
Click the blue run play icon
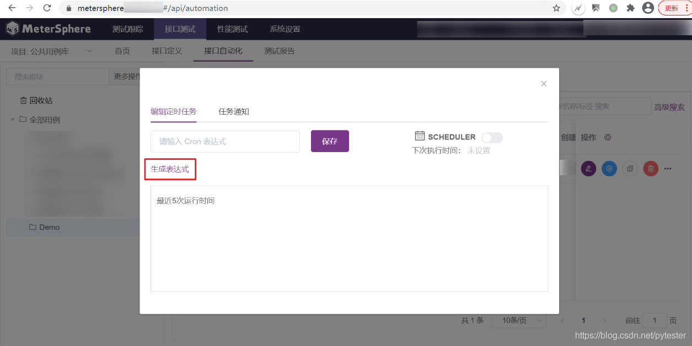coord(609,169)
